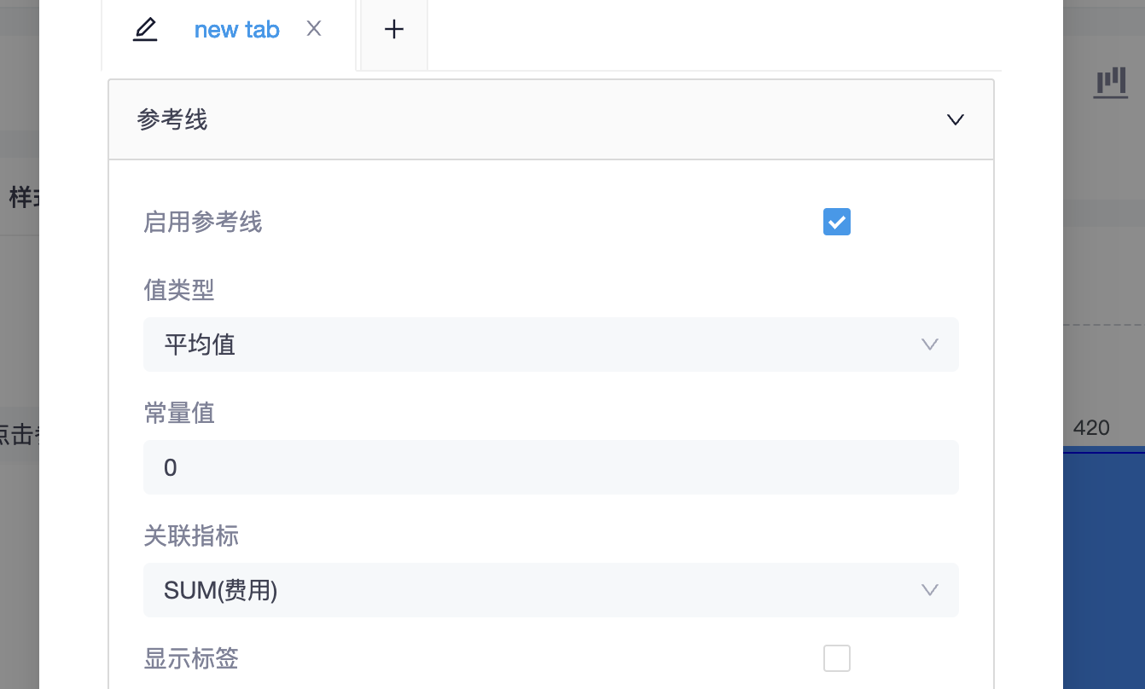
Task: Select the new tab tab label
Action: [x=236, y=29]
